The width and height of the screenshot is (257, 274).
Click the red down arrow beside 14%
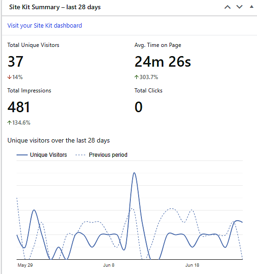click(x=9, y=77)
